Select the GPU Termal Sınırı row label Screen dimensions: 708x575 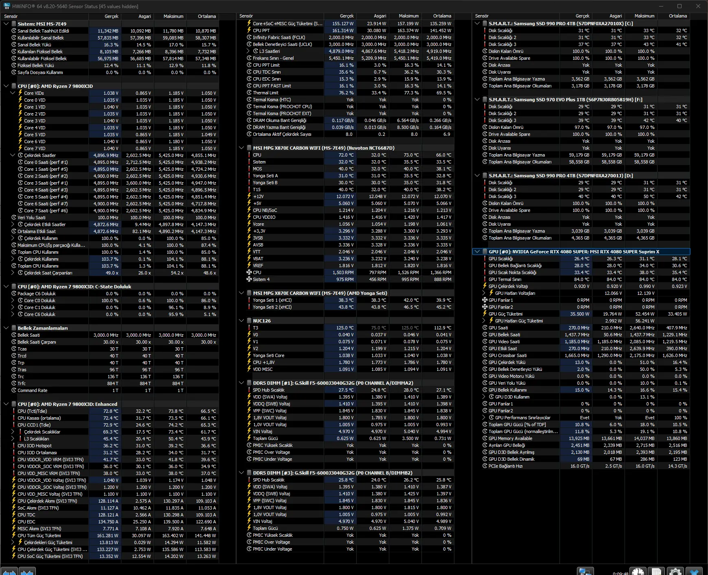click(505, 279)
